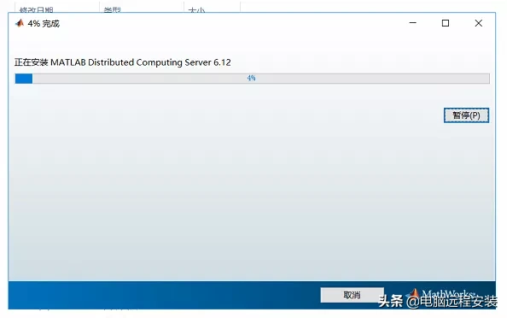The width and height of the screenshot is (507, 318).
Task: Cancel the installation via 取消 button
Action: [352, 295]
